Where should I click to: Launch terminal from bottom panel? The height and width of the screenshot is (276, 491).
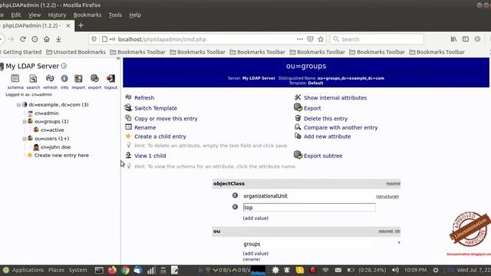(99, 270)
